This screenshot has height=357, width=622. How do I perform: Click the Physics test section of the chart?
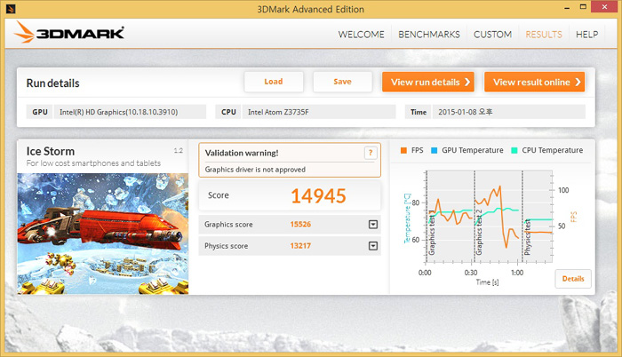coord(537,217)
